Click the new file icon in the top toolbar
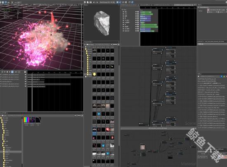Viewport: 227px width, 167px height. (x=85, y=2)
